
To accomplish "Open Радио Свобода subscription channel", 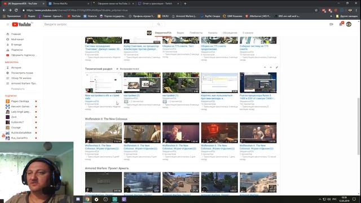I will pyautogui.click(x=20, y=101).
